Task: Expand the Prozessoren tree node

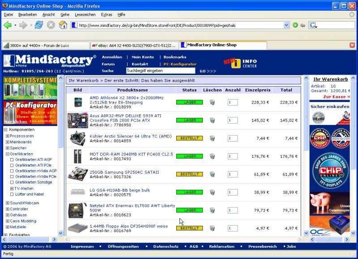Action: coord(8,136)
